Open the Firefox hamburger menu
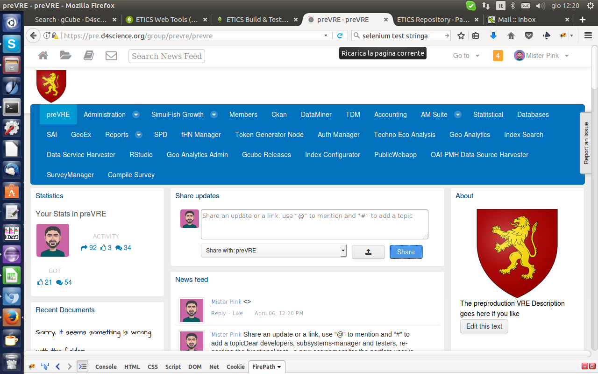The width and height of the screenshot is (598, 374). (588, 36)
